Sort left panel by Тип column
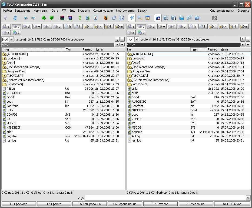This screenshot has width=252, height=208. pos(73,49)
